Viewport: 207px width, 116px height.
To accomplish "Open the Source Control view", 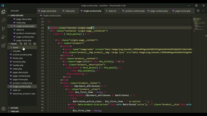I will [x=4, y=29].
